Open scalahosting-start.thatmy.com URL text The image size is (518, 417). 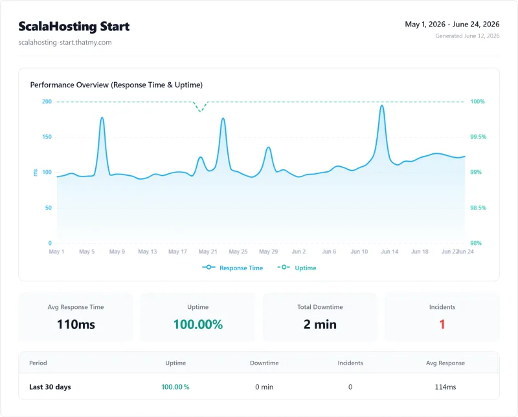tap(65, 42)
